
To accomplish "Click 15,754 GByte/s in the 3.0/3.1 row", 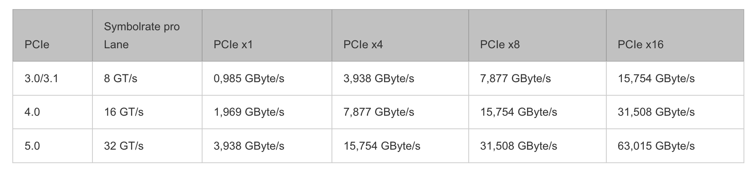I will click(656, 78).
